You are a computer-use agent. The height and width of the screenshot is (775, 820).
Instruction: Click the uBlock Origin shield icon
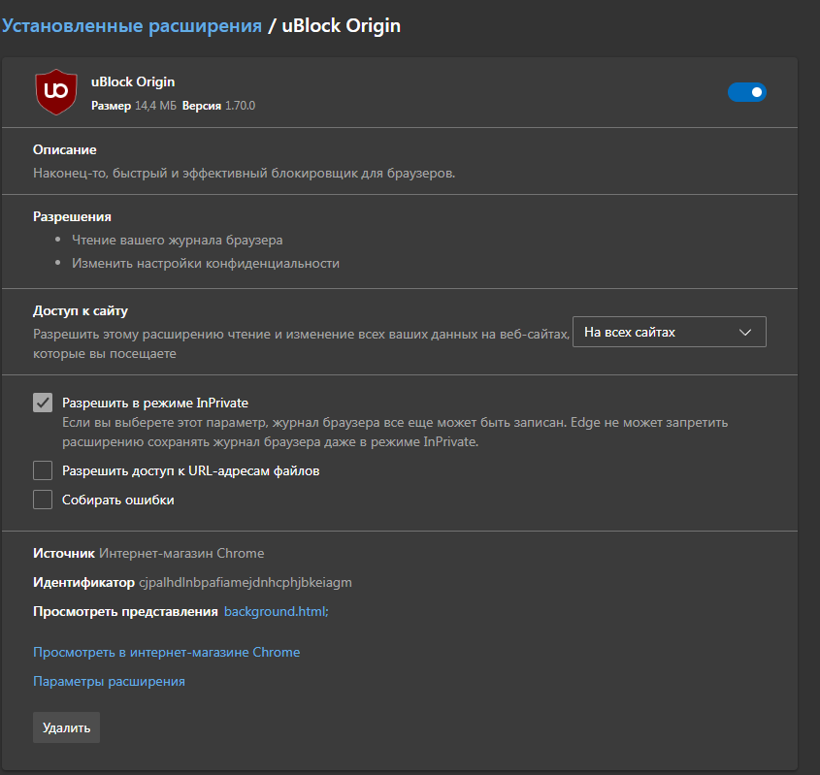coord(56,92)
